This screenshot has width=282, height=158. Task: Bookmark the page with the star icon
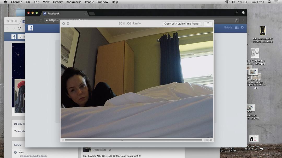click(x=236, y=20)
